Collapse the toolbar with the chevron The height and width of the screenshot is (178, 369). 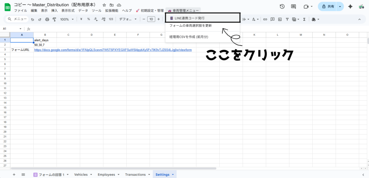[359, 19]
